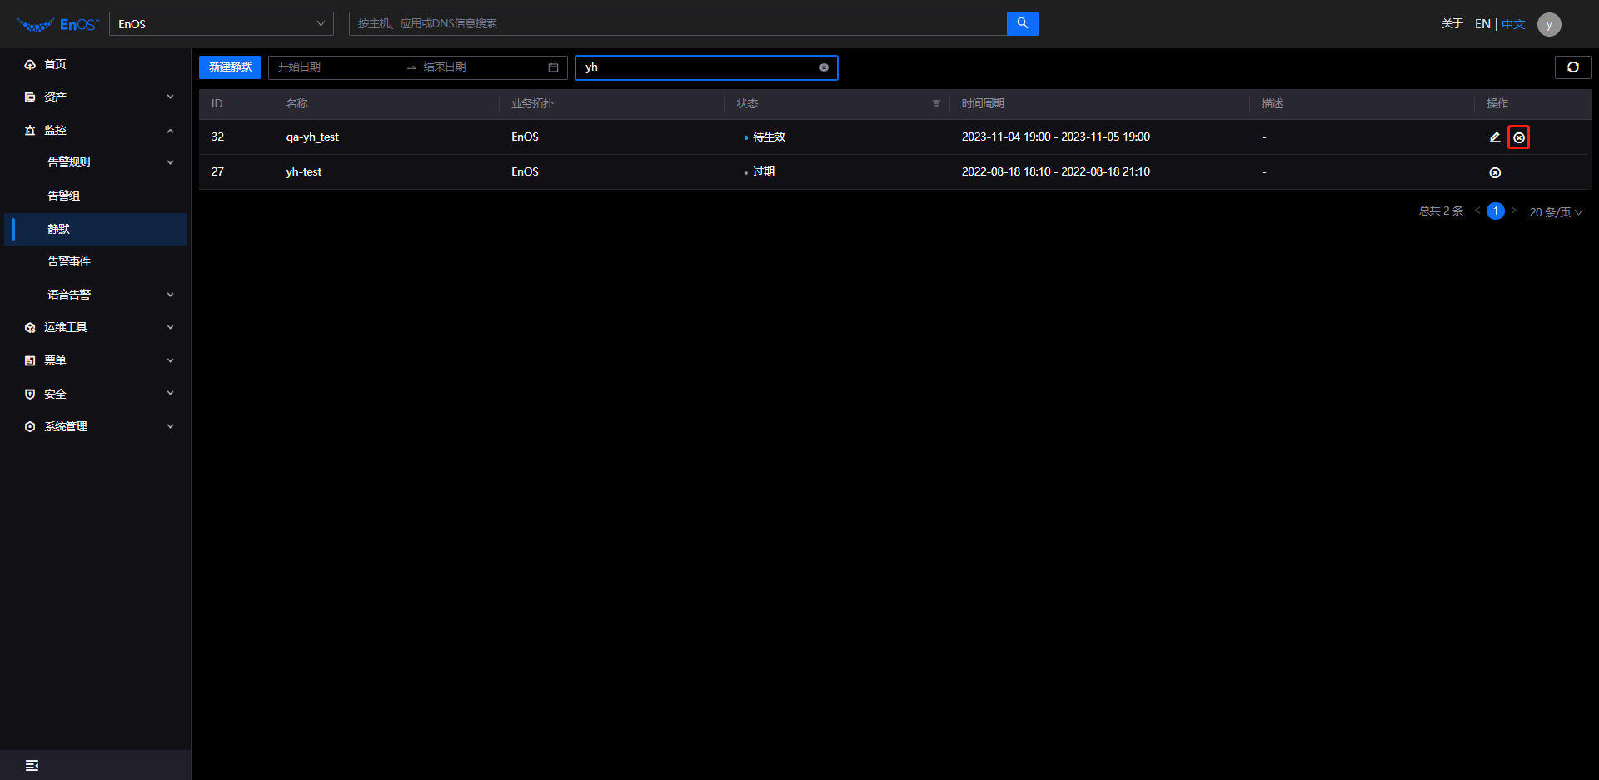Click the ID 27 cell

coord(217,172)
